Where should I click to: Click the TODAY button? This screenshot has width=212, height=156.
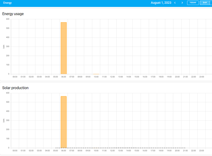[193, 3]
